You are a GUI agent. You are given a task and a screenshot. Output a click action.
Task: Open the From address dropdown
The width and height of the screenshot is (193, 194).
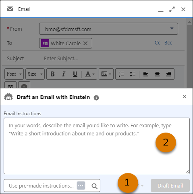click(172, 28)
